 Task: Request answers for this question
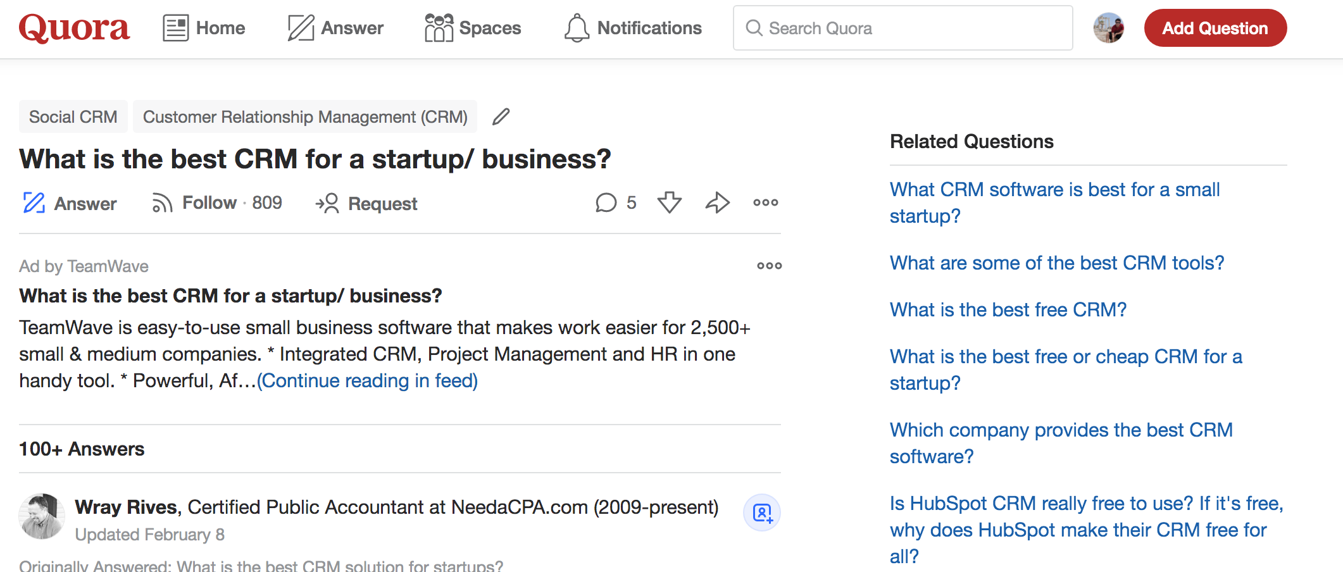[366, 203]
